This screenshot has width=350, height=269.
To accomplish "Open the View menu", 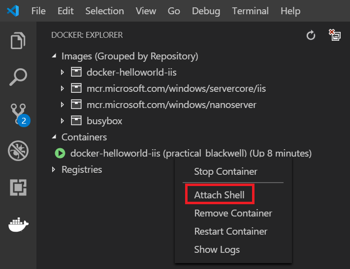I will (146, 11).
